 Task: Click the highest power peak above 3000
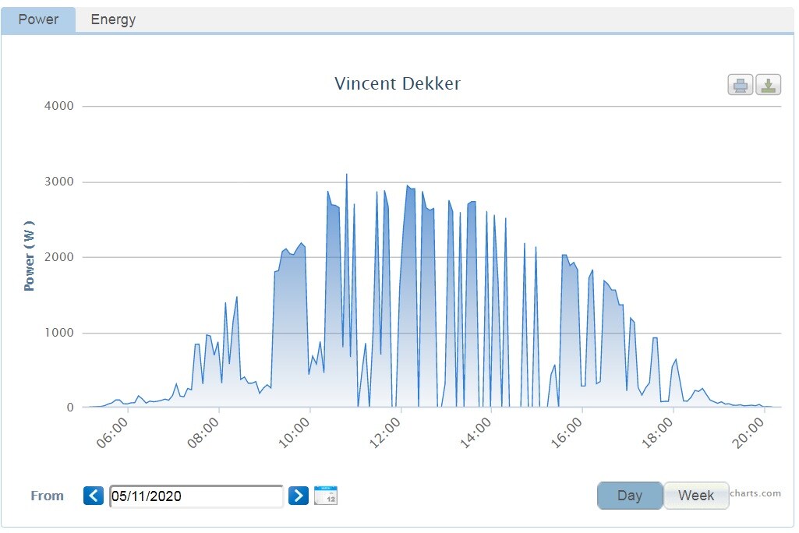click(346, 175)
